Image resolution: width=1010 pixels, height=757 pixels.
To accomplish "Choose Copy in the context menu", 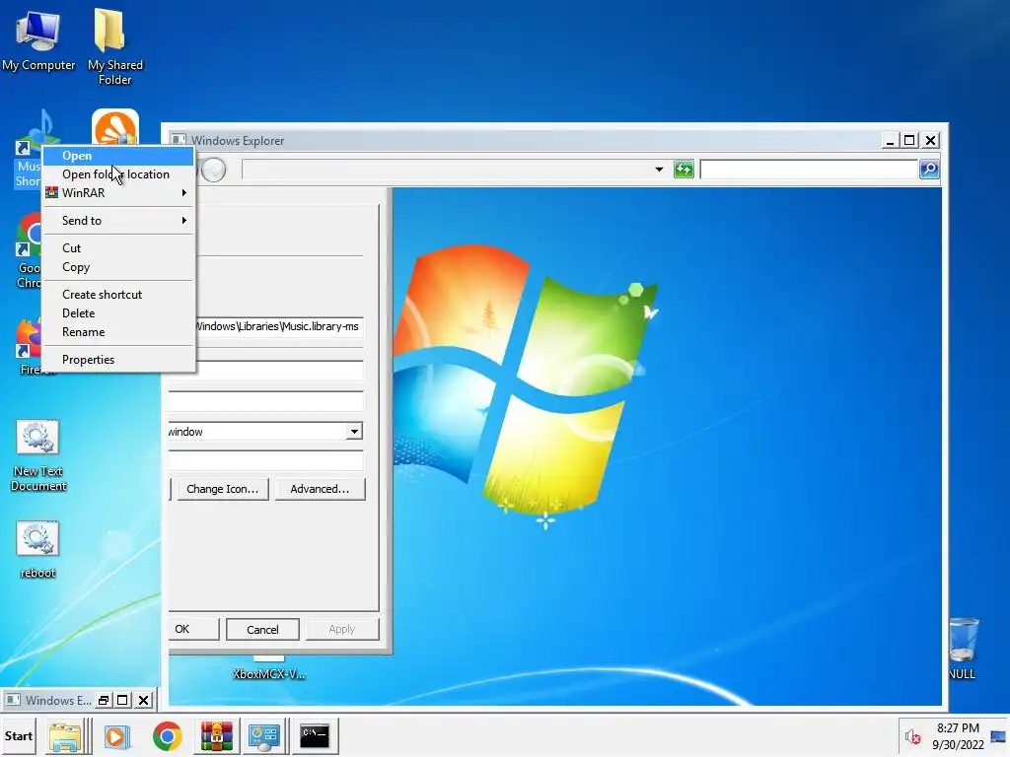I will pos(118,267).
